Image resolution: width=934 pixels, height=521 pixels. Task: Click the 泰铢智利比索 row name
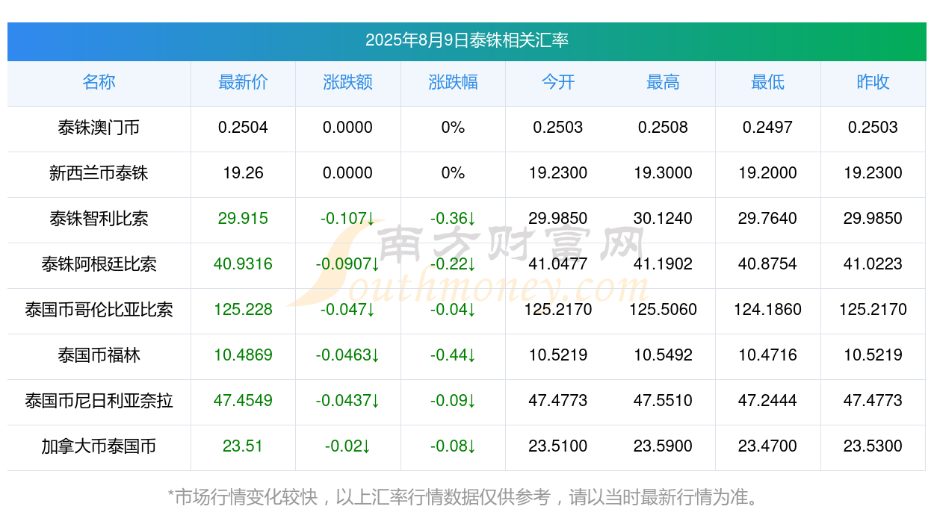click(99, 219)
